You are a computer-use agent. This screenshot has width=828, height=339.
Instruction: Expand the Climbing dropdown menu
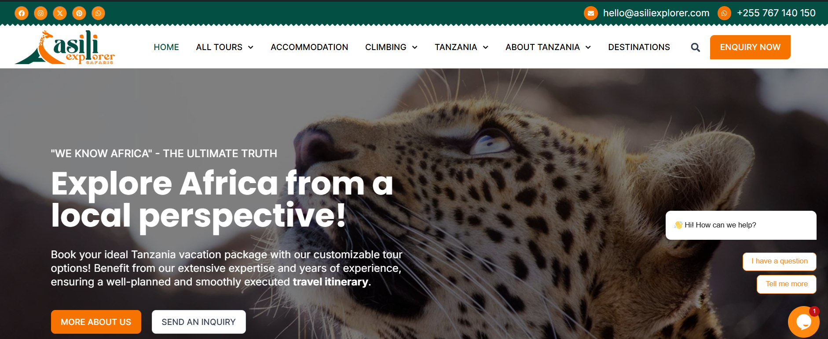(x=391, y=47)
